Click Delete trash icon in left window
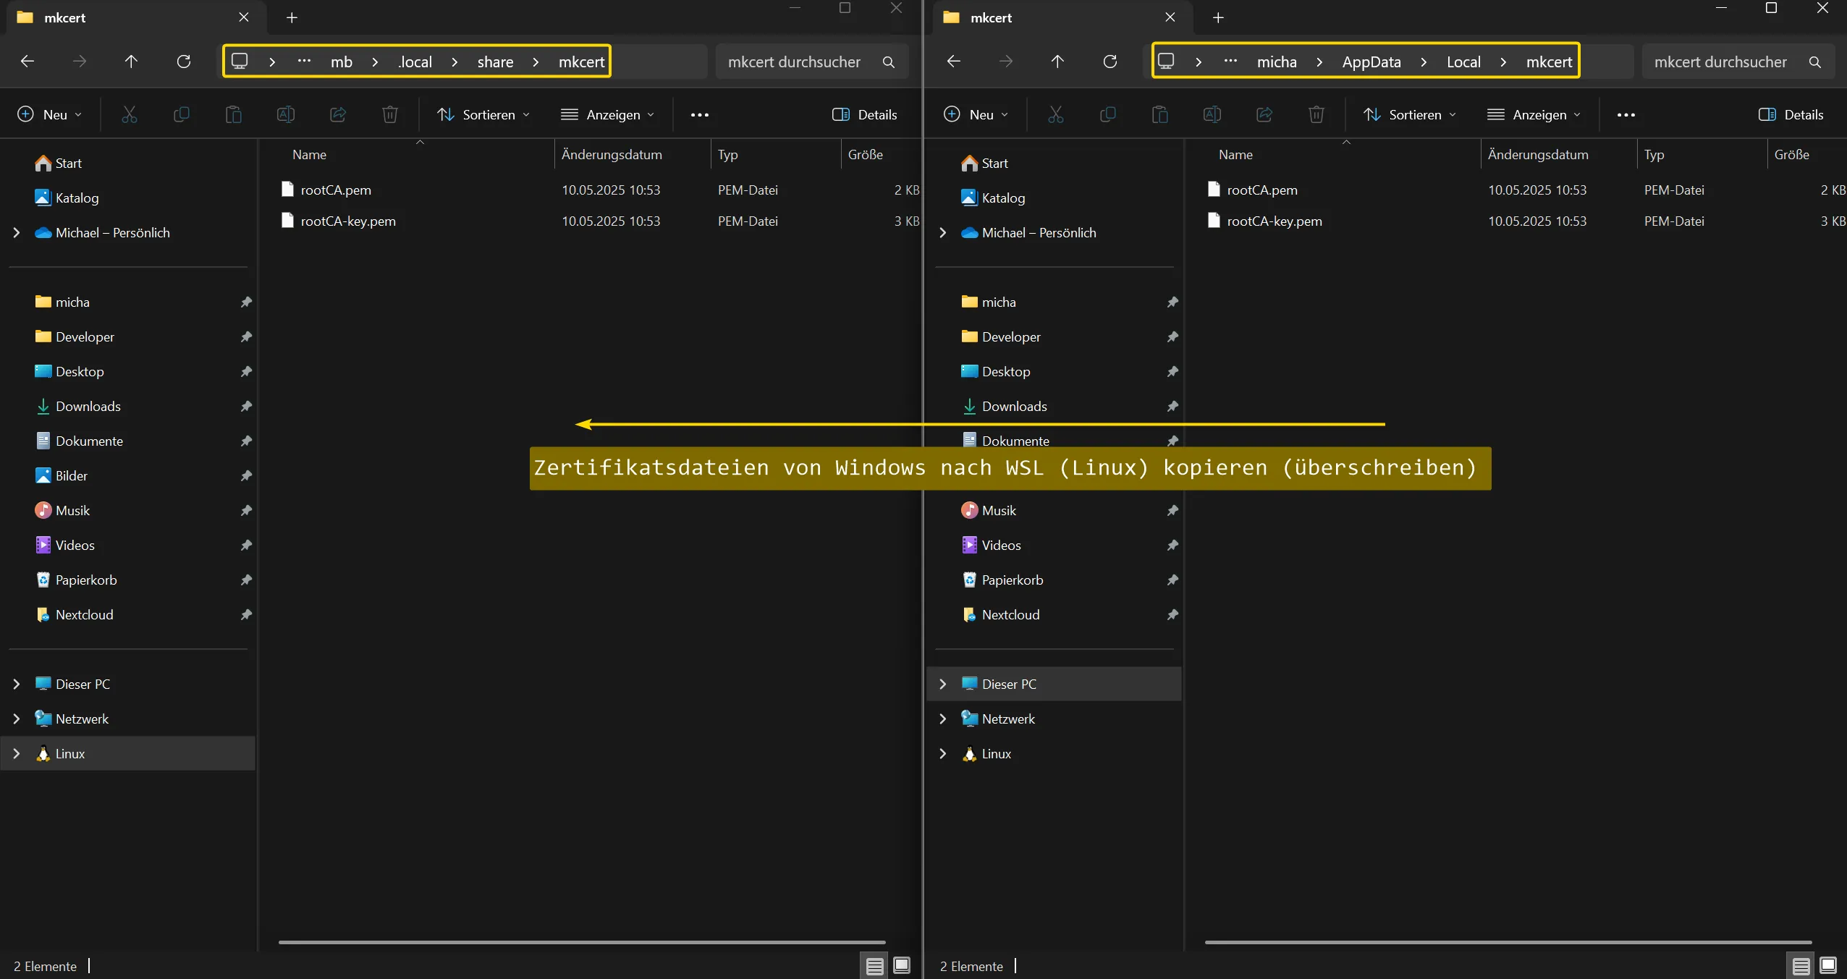Image resolution: width=1847 pixels, height=979 pixels. click(x=390, y=114)
